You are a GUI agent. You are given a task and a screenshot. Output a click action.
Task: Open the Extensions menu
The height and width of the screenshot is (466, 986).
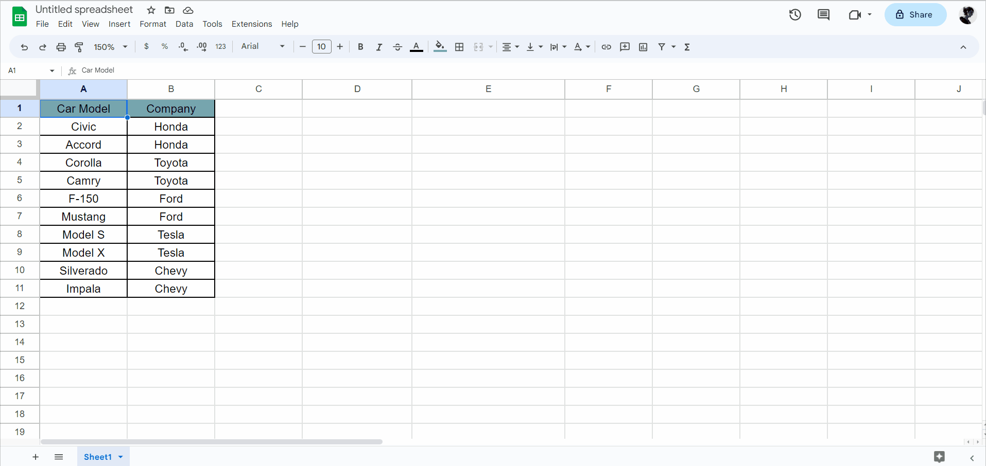[251, 24]
